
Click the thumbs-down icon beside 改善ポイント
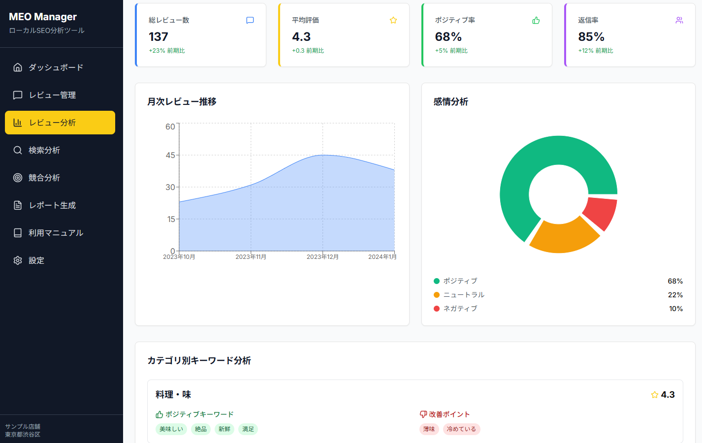(x=422, y=414)
